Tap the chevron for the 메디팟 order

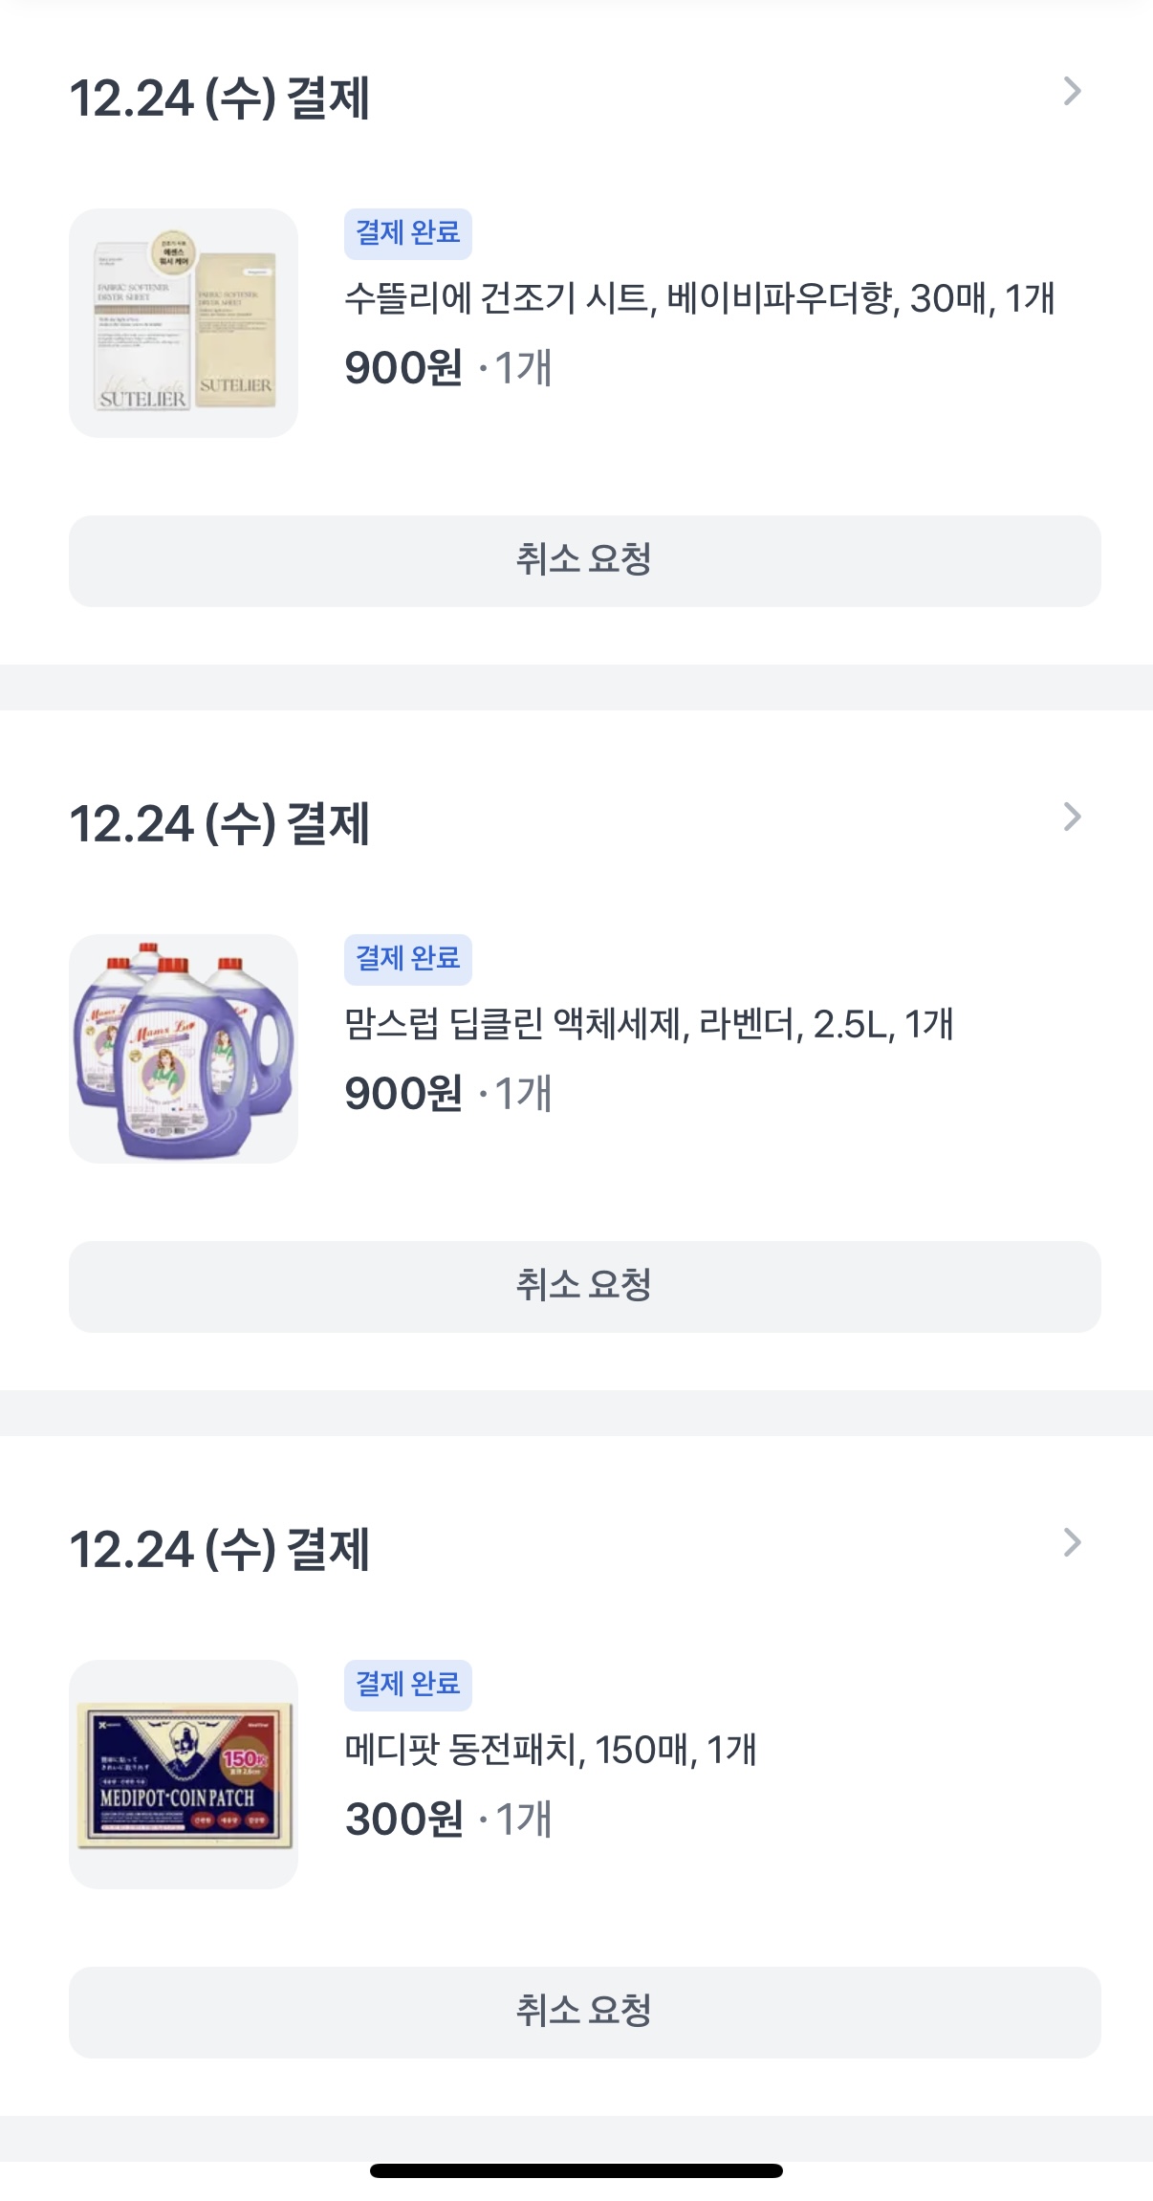click(x=1072, y=1543)
